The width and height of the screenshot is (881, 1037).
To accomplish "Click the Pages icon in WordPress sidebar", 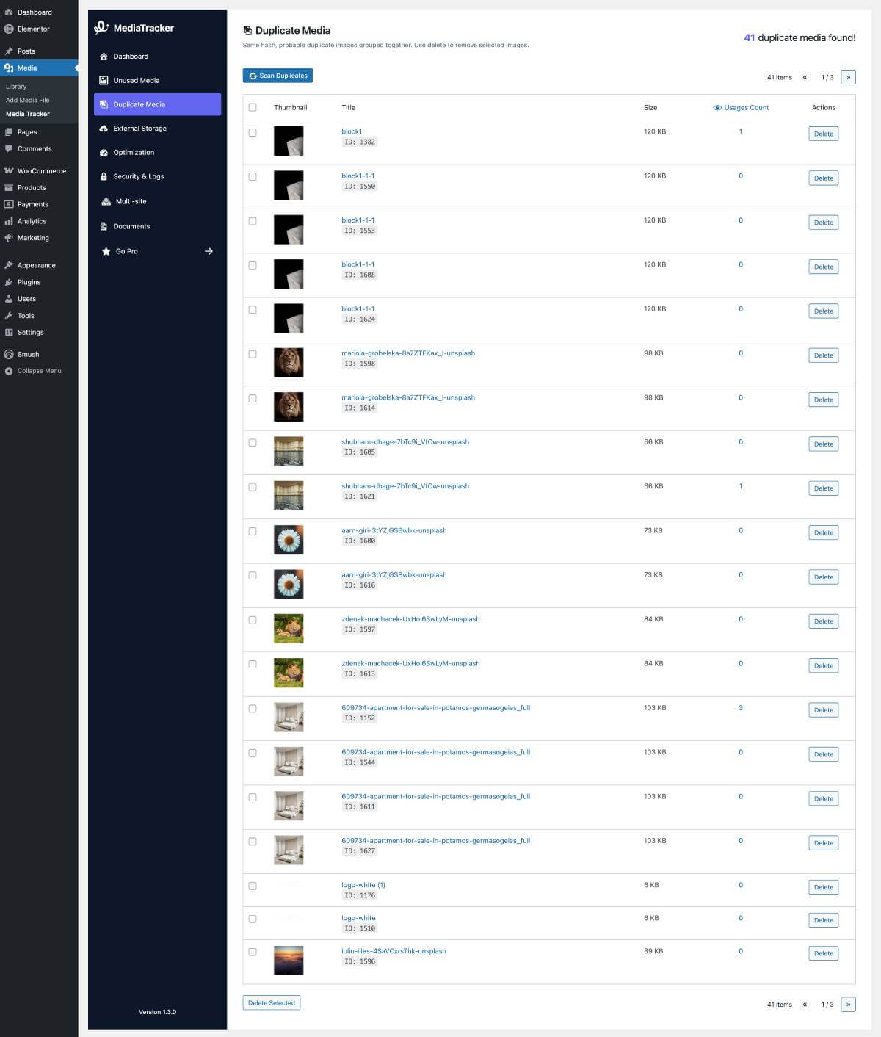I will point(9,132).
